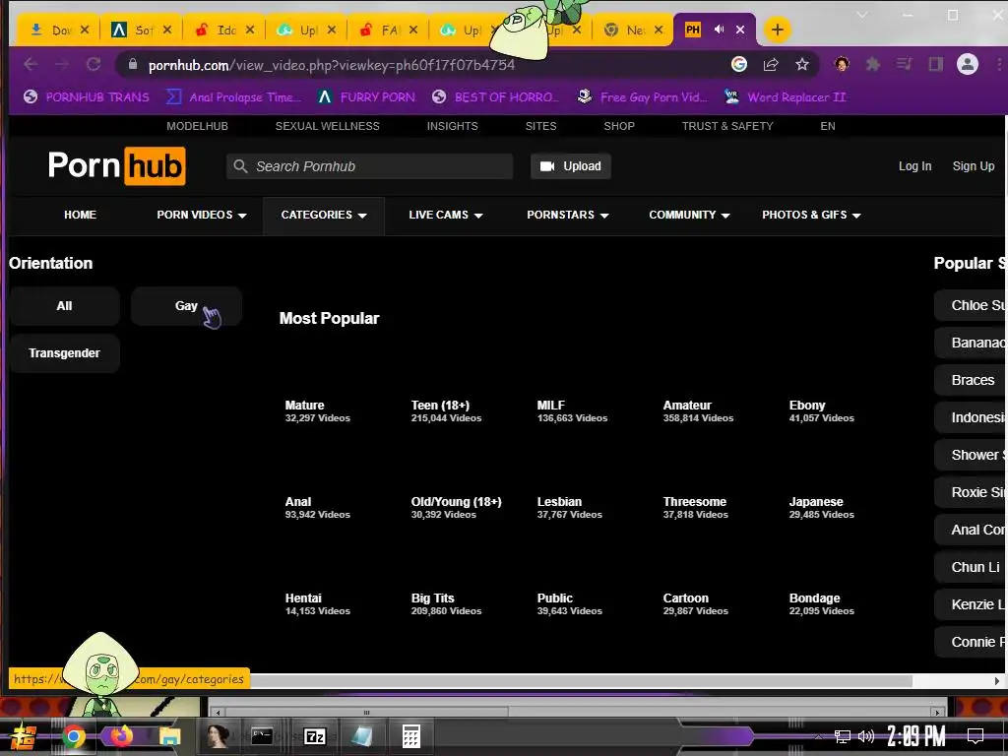Open Google Chrome from the taskbar

73,736
